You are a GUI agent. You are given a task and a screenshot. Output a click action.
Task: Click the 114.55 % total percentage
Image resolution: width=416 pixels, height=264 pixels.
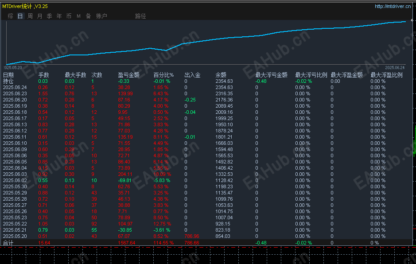click(x=163, y=243)
